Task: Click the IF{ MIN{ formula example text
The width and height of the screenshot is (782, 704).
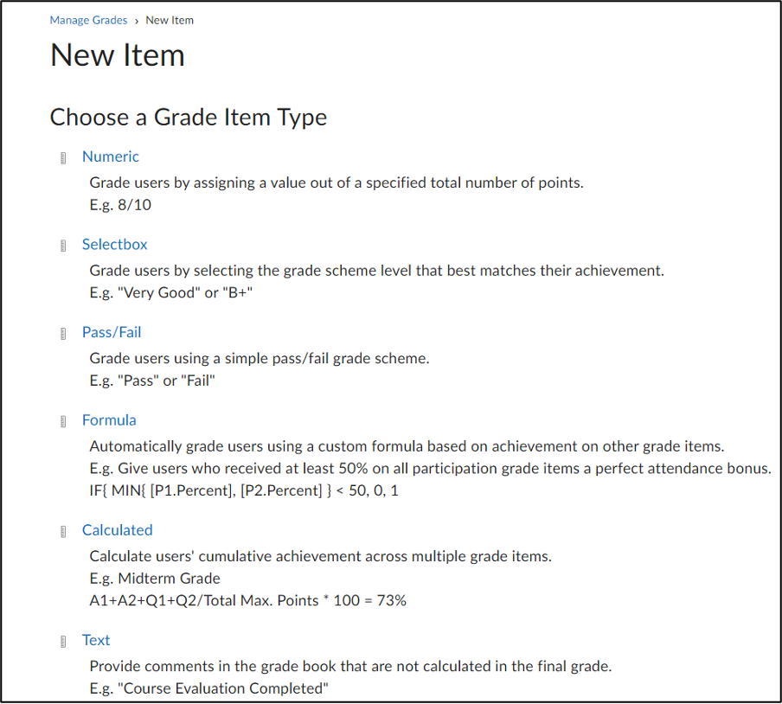Action: (244, 490)
